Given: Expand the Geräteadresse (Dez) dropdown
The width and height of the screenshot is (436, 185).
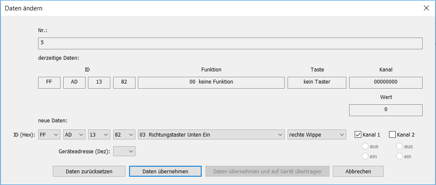Looking at the screenshot, I should coord(124,151).
